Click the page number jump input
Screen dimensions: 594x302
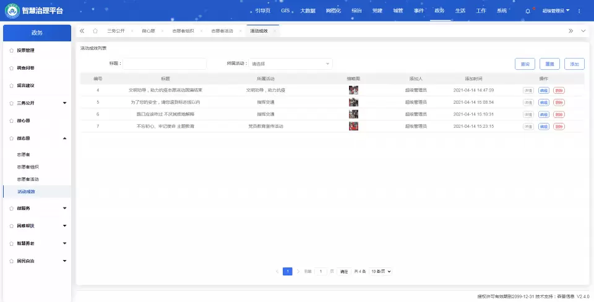321,271
